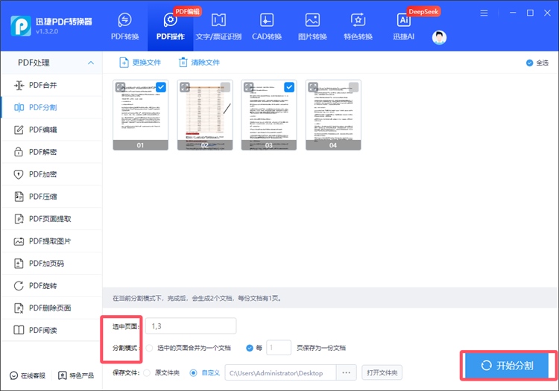
Task: Check page 02 thumbnail checkbox
Action: pyautogui.click(x=225, y=87)
